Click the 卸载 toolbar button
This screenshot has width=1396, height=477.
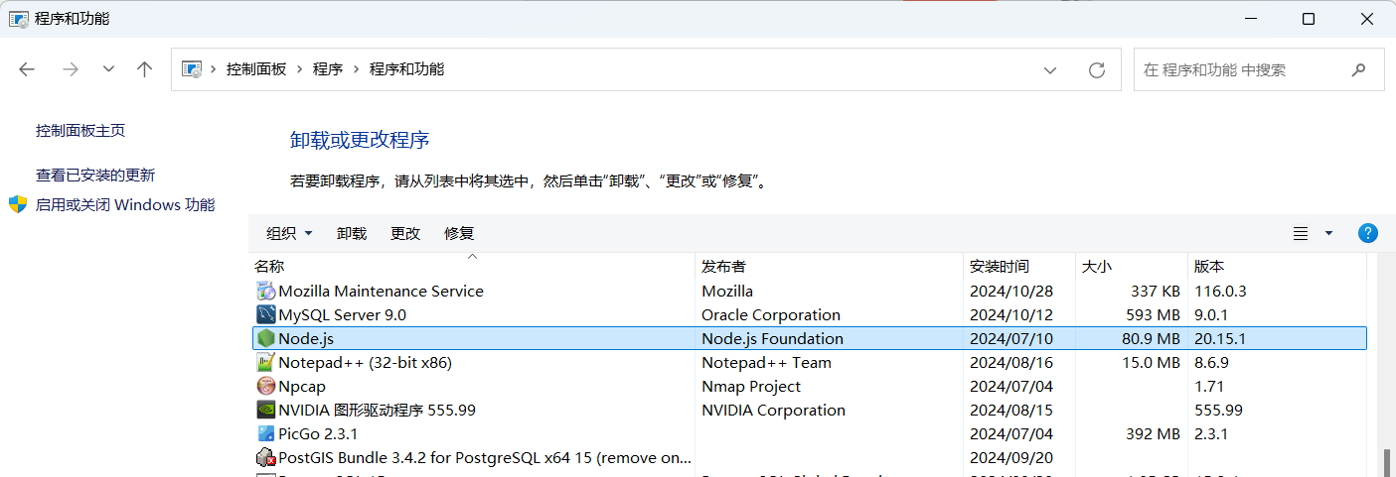click(352, 234)
